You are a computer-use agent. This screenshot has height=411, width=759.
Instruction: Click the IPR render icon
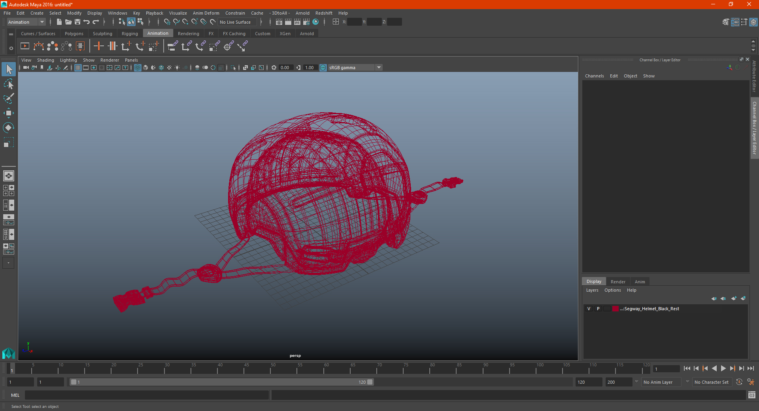tap(297, 22)
